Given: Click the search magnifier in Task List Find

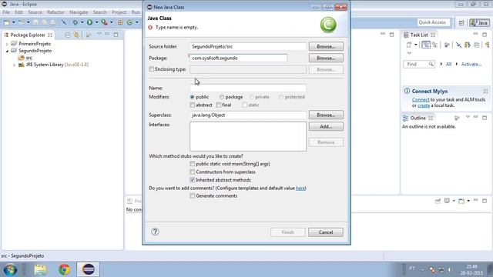Looking at the screenshot, I should click(x=431, y=64).
